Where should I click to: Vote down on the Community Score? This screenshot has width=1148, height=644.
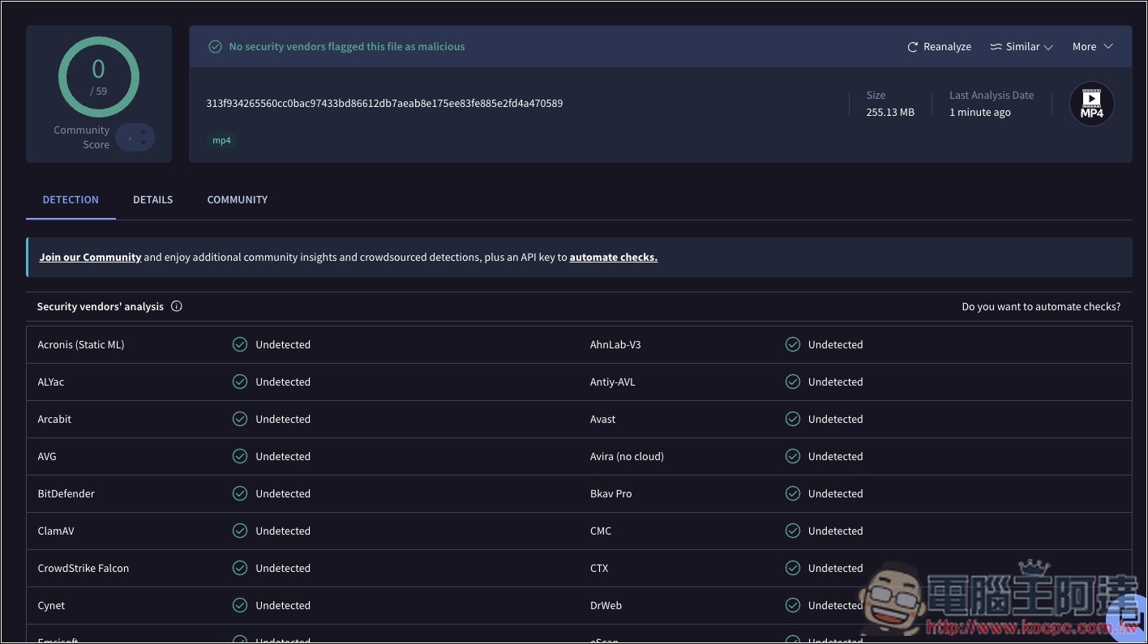coord(143,144)
